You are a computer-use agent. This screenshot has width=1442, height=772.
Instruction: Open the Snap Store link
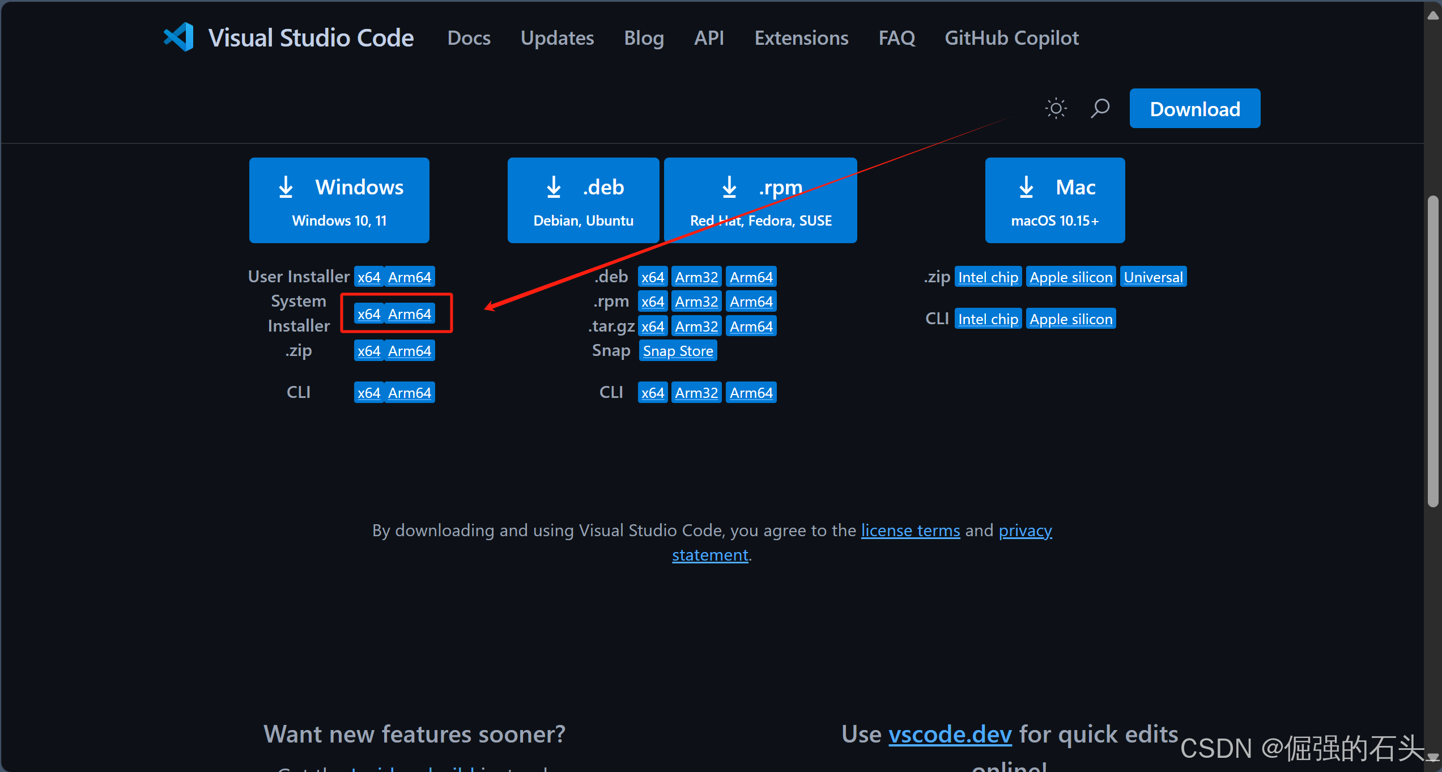click(x=678, y=351)
